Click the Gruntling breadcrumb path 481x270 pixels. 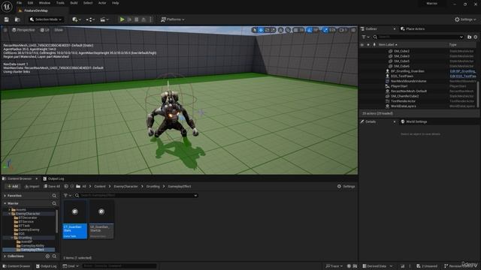point(153,187)
